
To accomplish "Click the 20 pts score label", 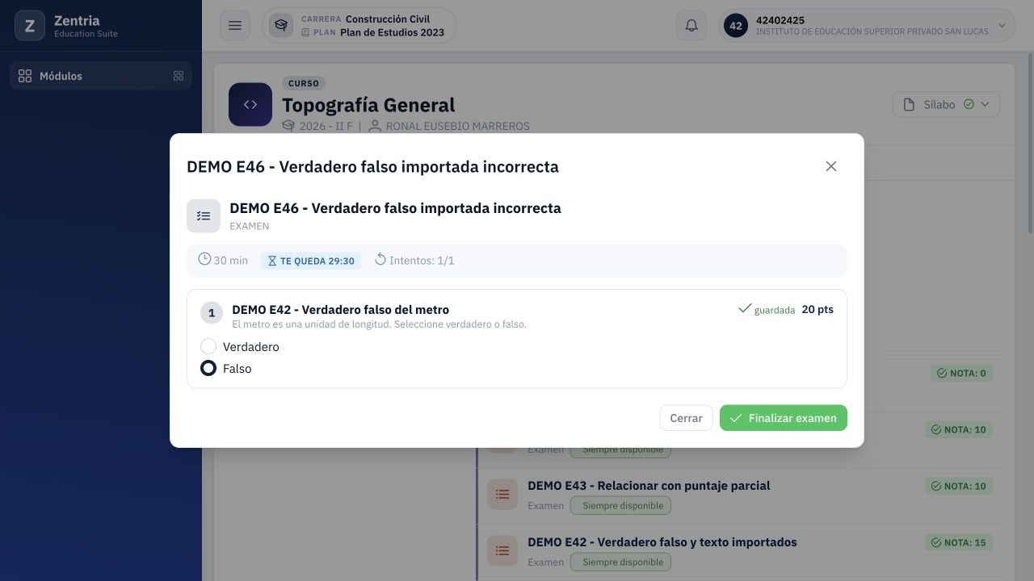I will pos(818,309).
